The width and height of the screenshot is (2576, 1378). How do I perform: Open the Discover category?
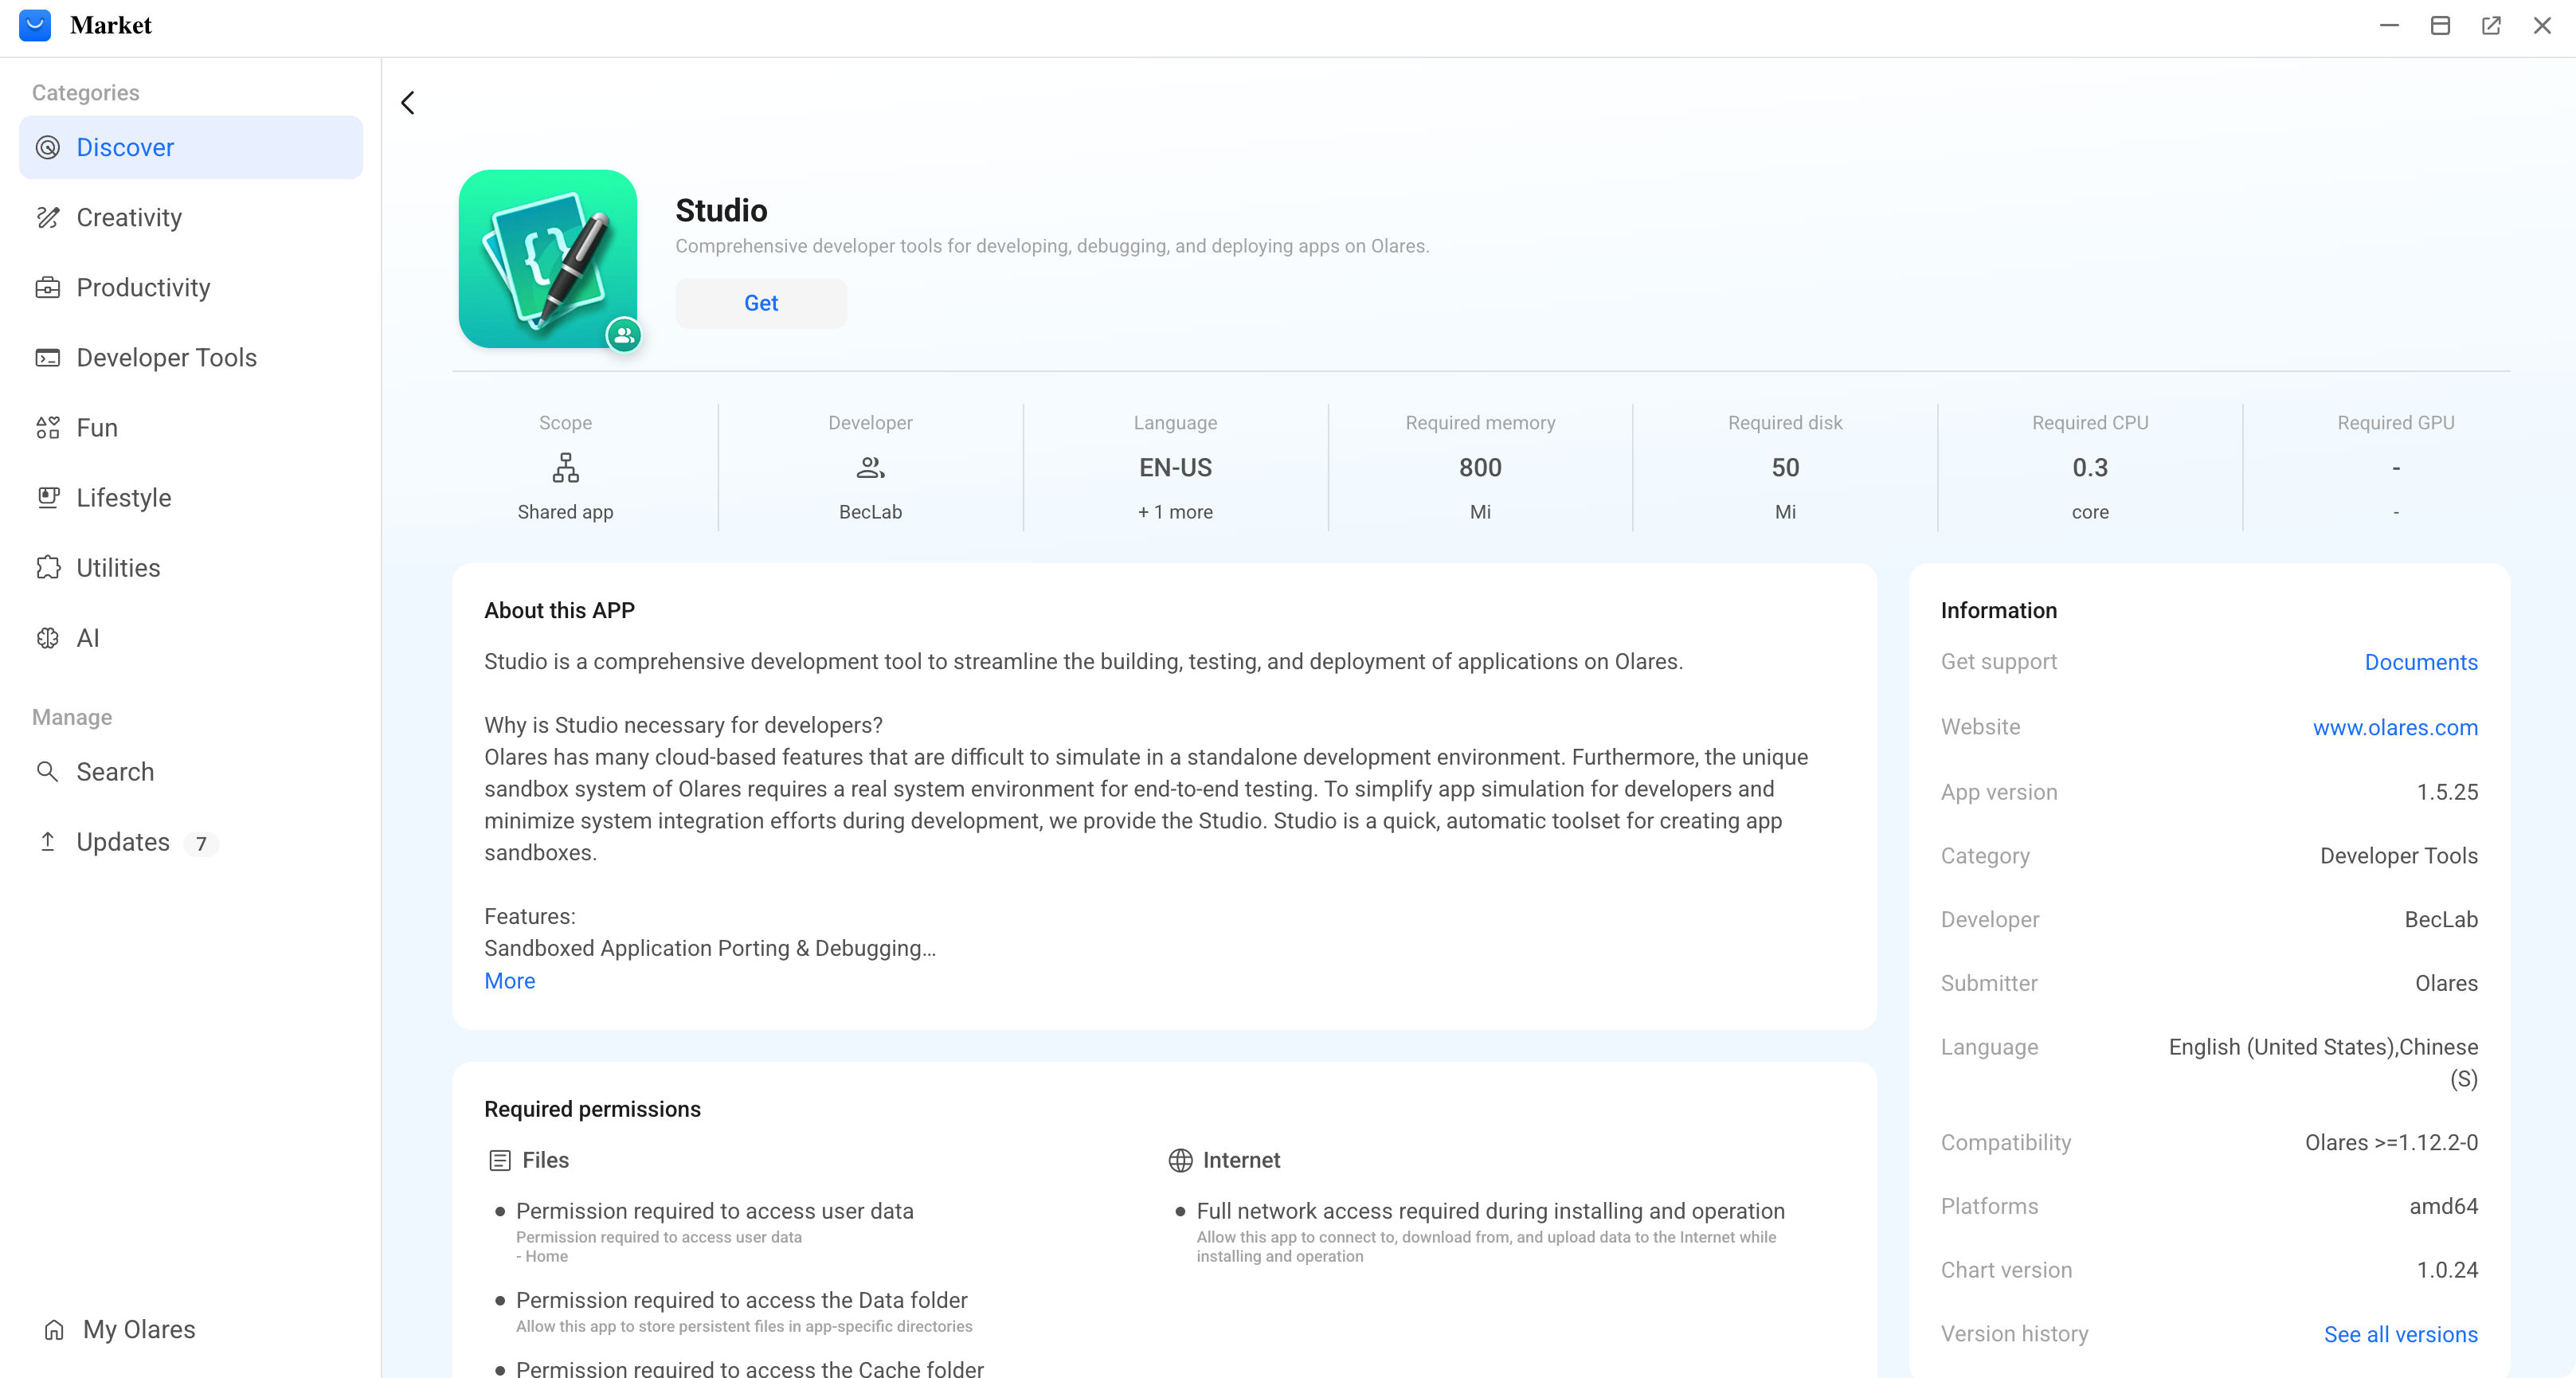click(x=125, y=147)
